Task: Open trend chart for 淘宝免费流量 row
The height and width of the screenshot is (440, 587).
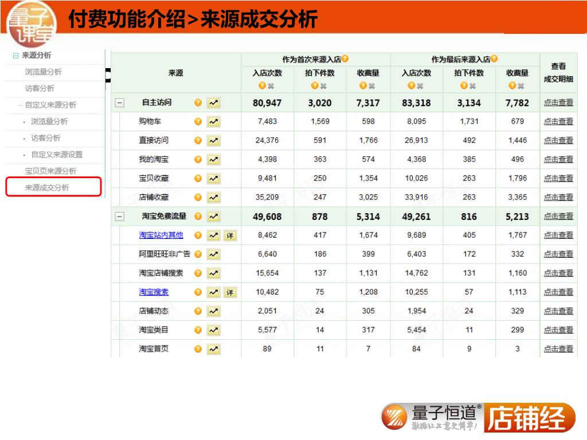Action: [x=213, y=216]
